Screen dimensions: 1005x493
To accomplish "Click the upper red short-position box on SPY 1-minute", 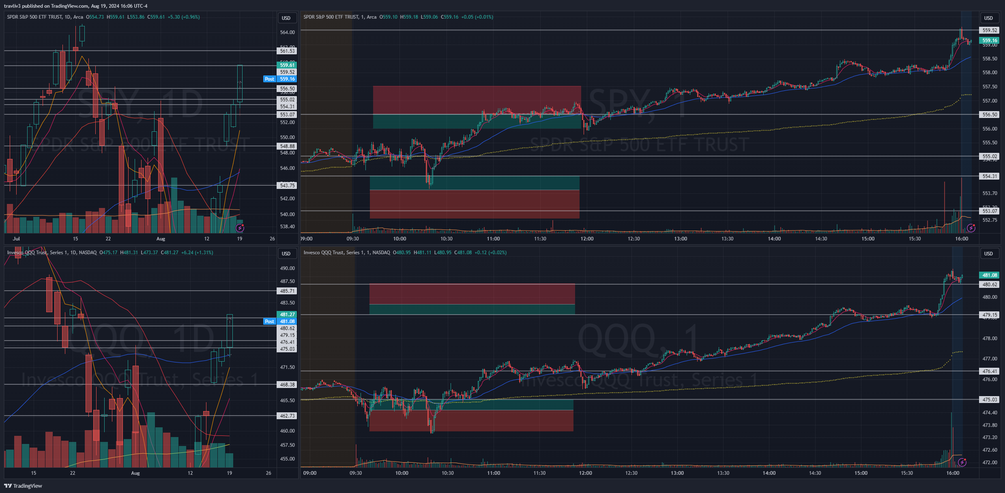I will pos(477,100).
